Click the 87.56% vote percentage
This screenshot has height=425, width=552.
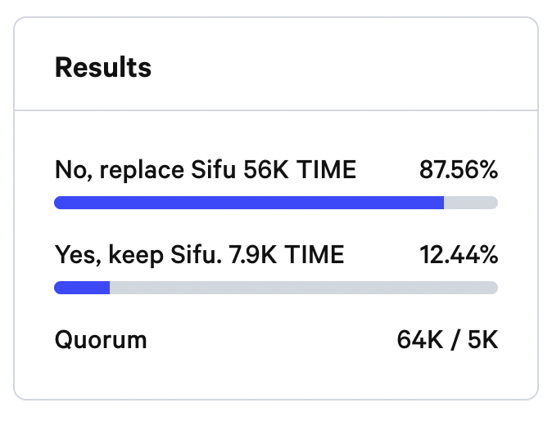[459, 170]
